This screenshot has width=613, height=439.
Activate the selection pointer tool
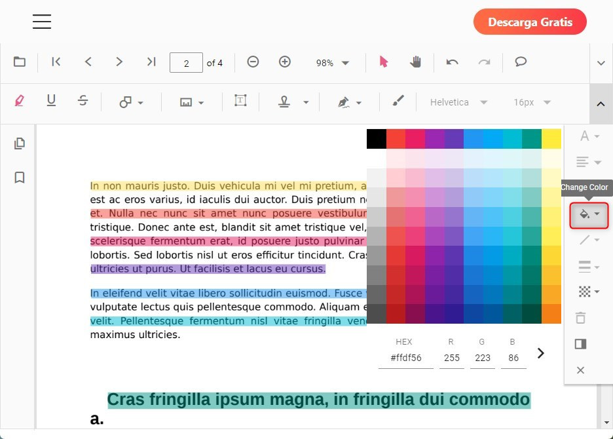pos(383,62)
